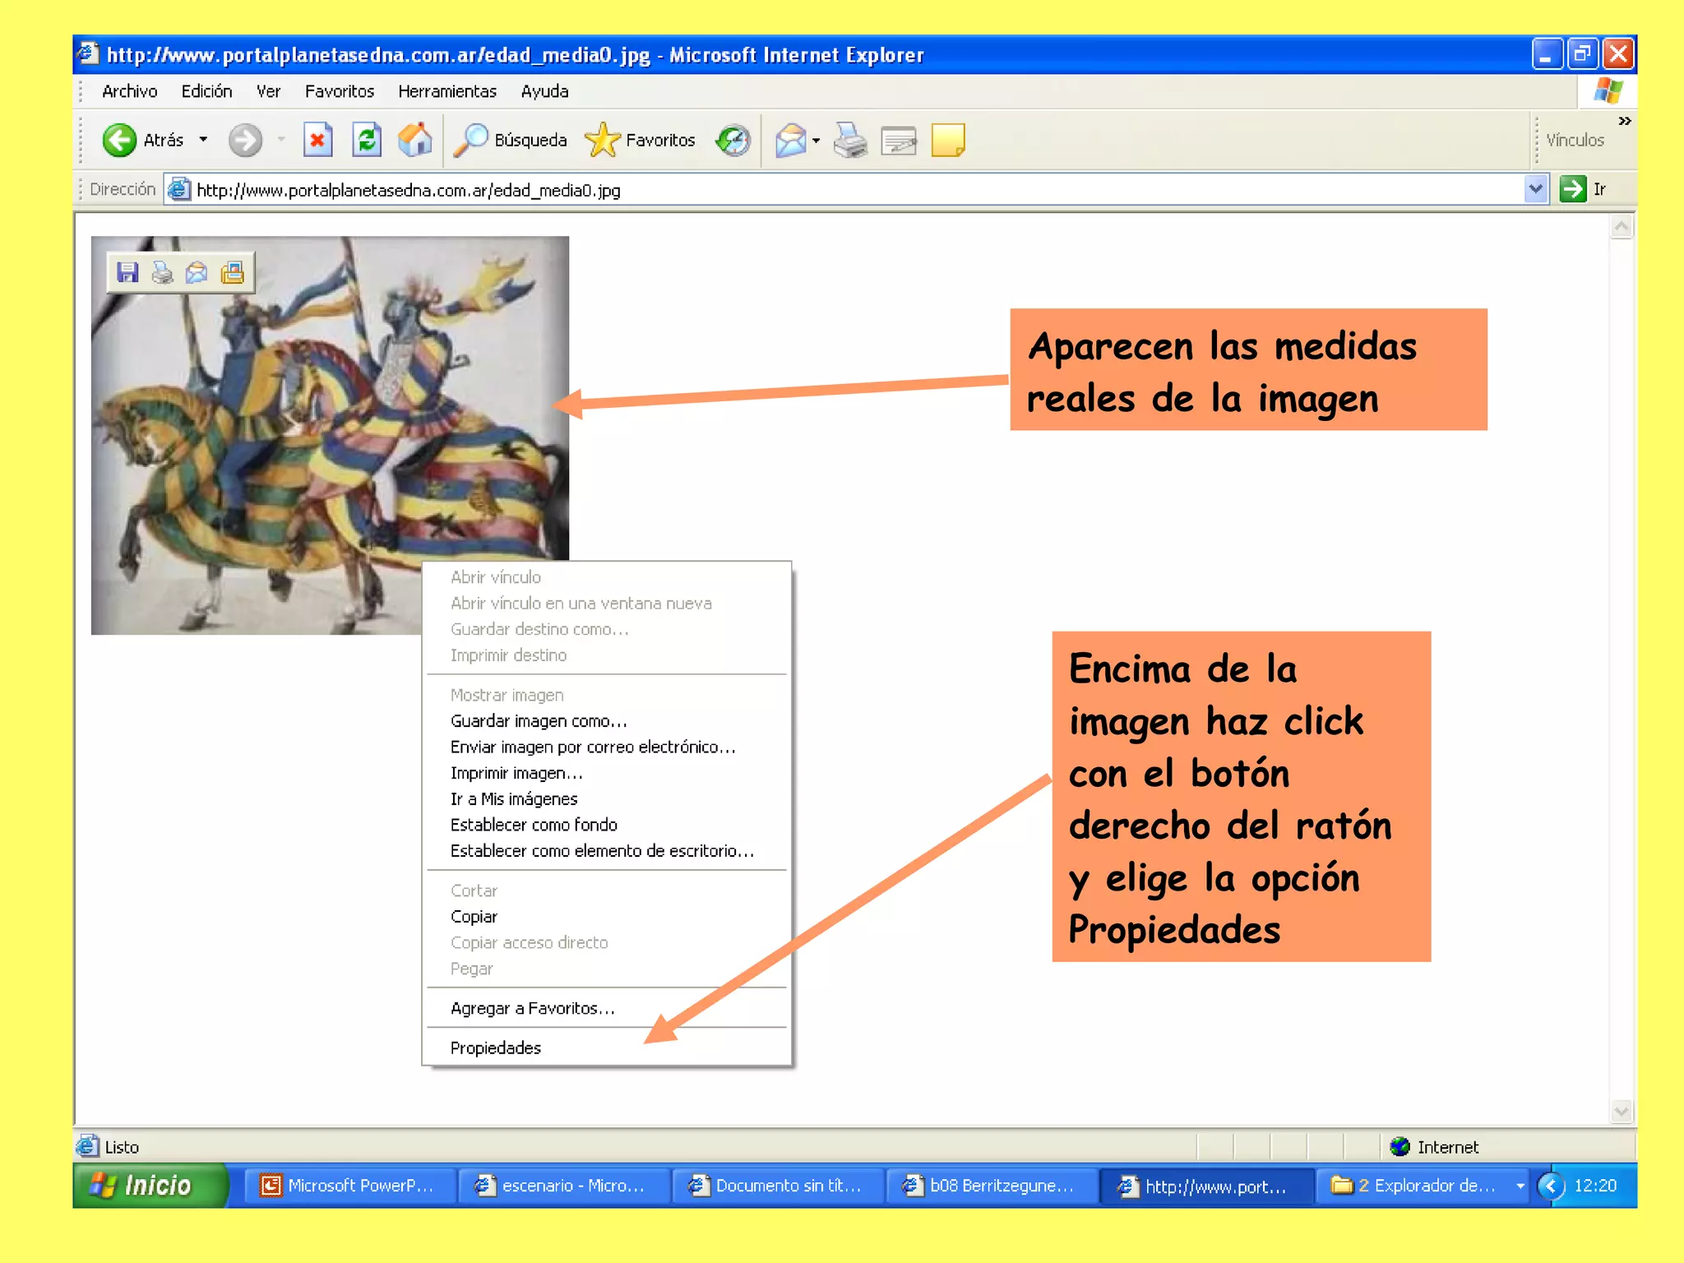Click the History clock icon
Viewport: 1684px width, 1263px height.
click(733, 140)
